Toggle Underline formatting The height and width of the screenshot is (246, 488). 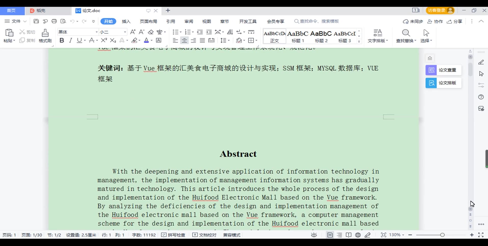[79, 40]
